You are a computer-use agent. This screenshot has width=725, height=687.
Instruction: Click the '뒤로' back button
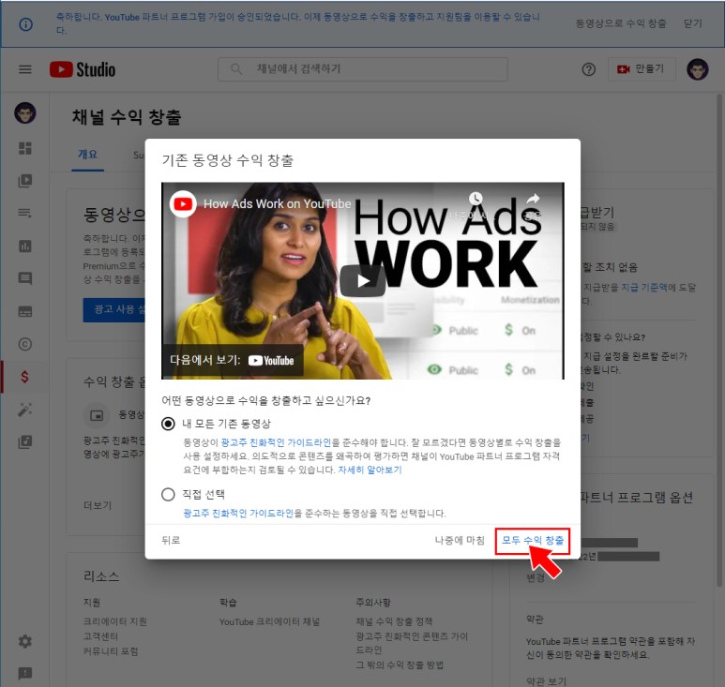click(171, 540)
